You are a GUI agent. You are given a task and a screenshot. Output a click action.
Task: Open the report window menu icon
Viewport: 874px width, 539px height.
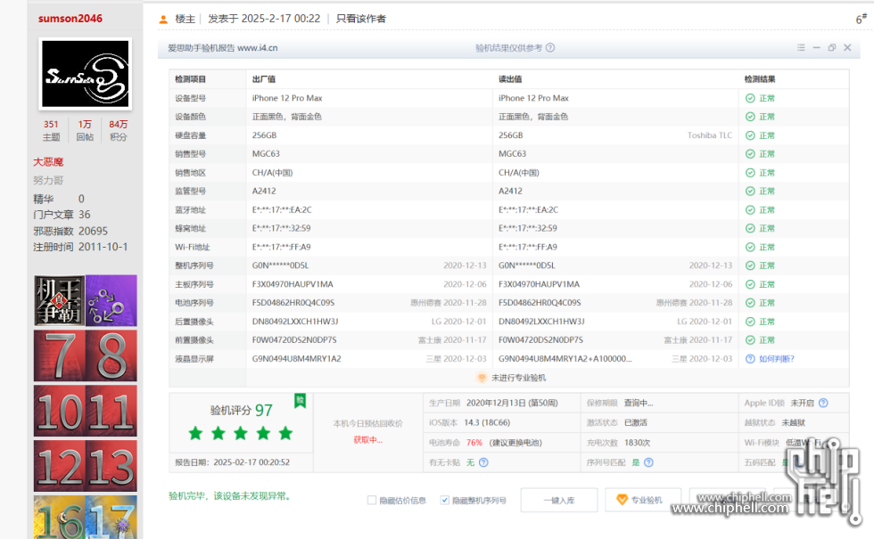[x=801, y=48]
